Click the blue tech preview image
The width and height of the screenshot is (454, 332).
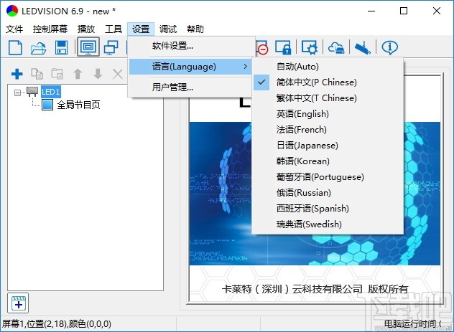315,194
